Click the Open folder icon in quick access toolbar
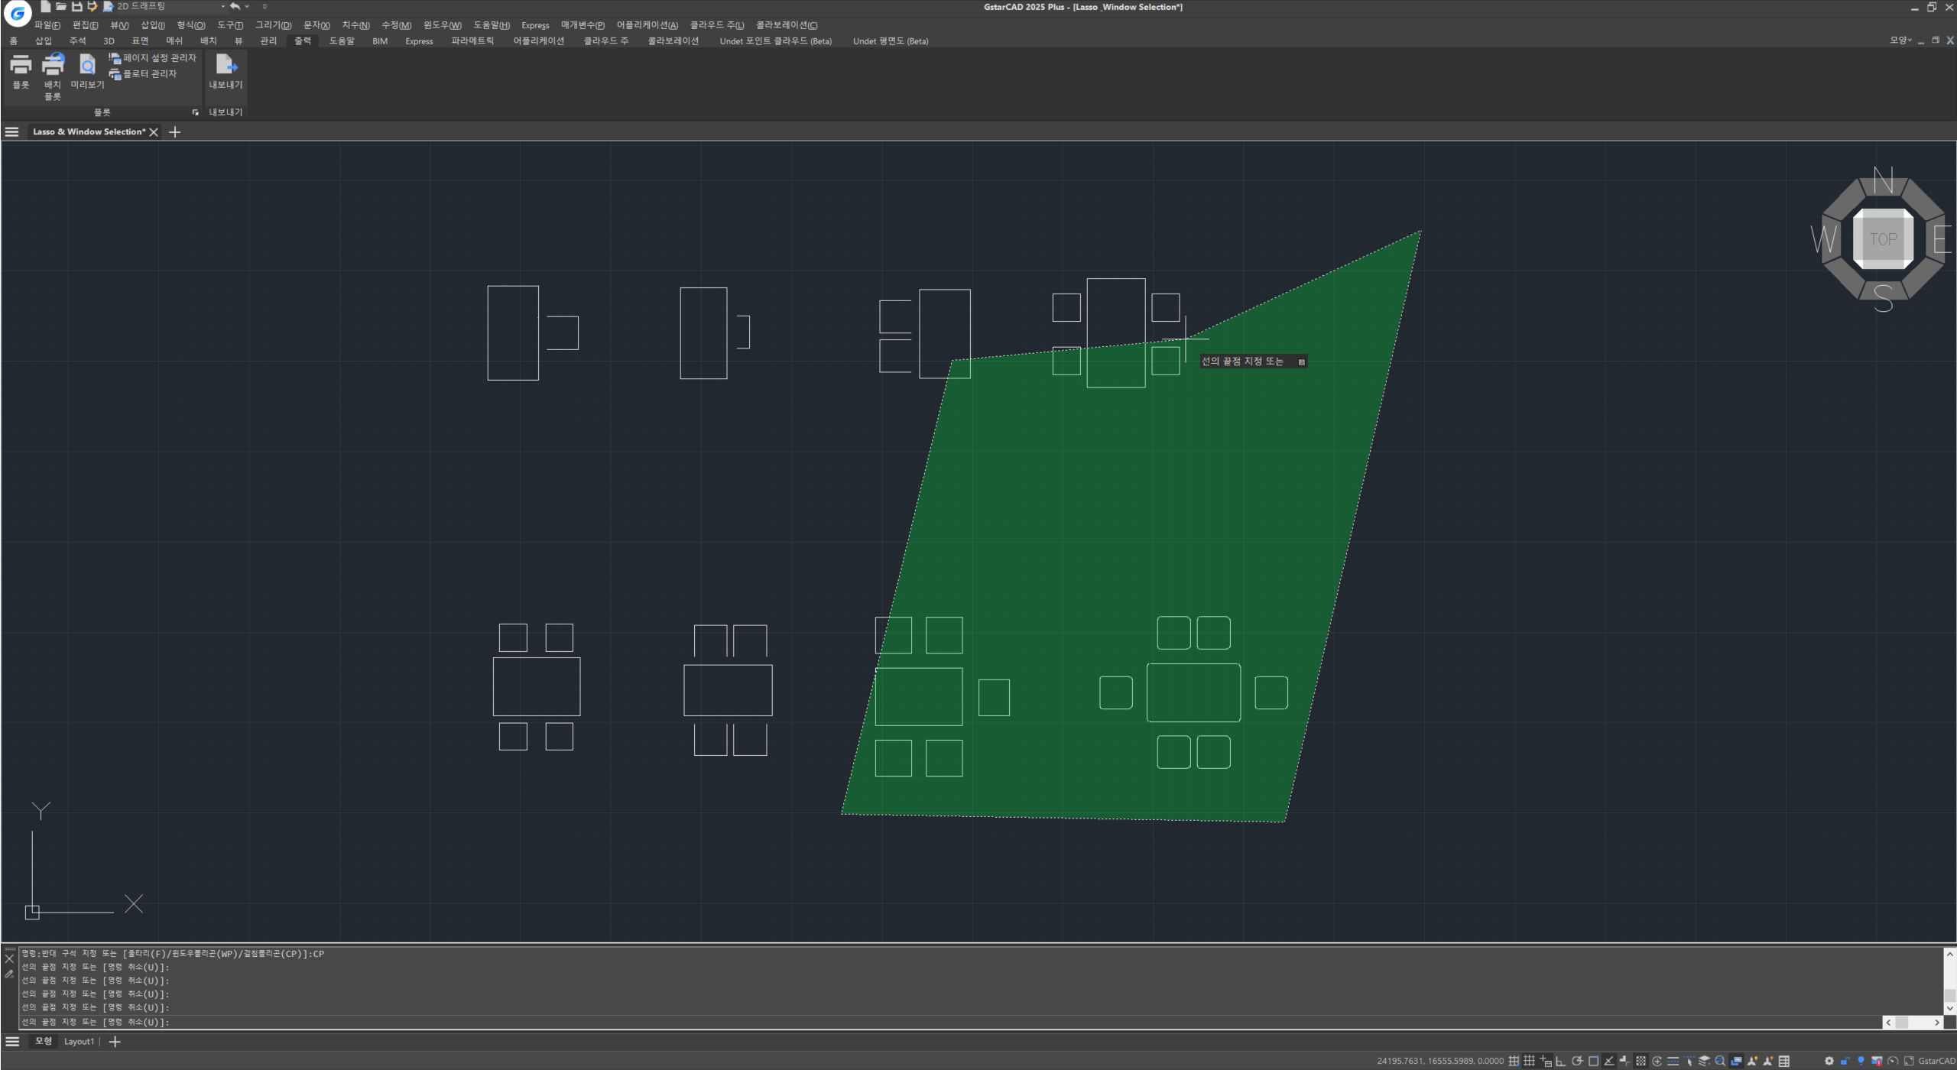Screen dimensions: 1957x1070 click(x=61, y=6)
